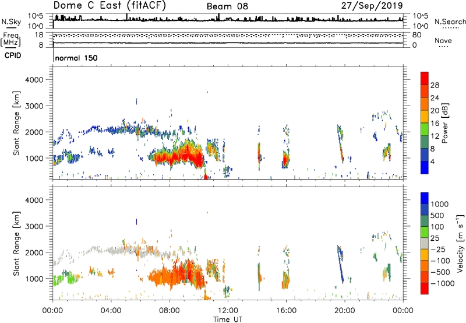The image size is (466, 323).
Task: Click the 'Power [dB]' colorbar label
Action: [x=445, y=123]
